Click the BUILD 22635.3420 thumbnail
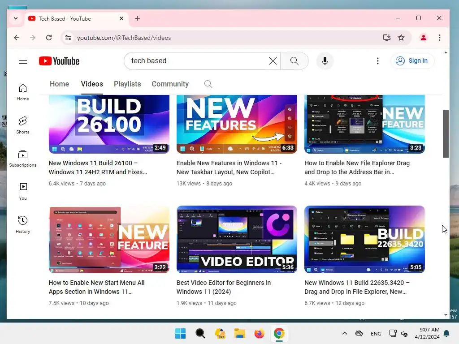Viewport: 459px width, 344px height. (x=364, y=239)
